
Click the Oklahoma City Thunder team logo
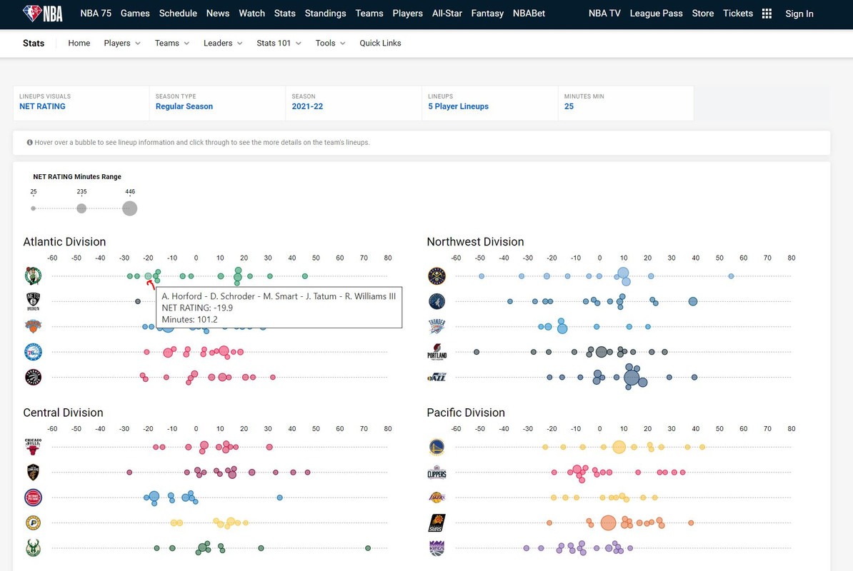coord(437,326)
